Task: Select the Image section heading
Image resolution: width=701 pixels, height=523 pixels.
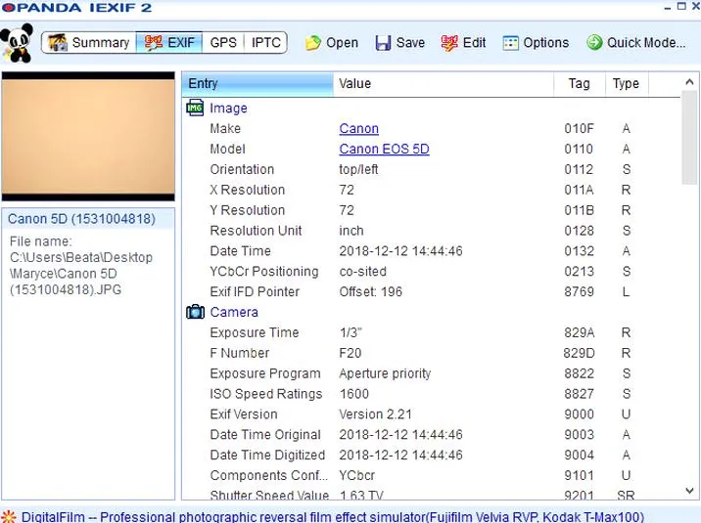Action: [x=228, y=108]
